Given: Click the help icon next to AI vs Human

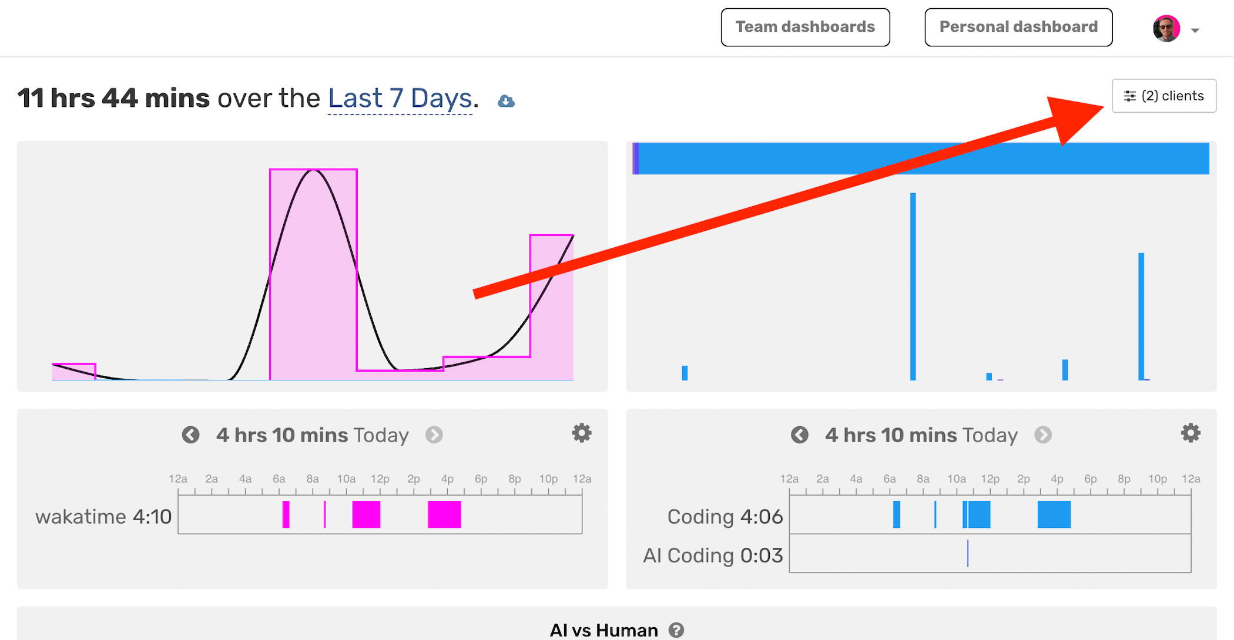Looking at the screenshot, I should coord(677,629).
